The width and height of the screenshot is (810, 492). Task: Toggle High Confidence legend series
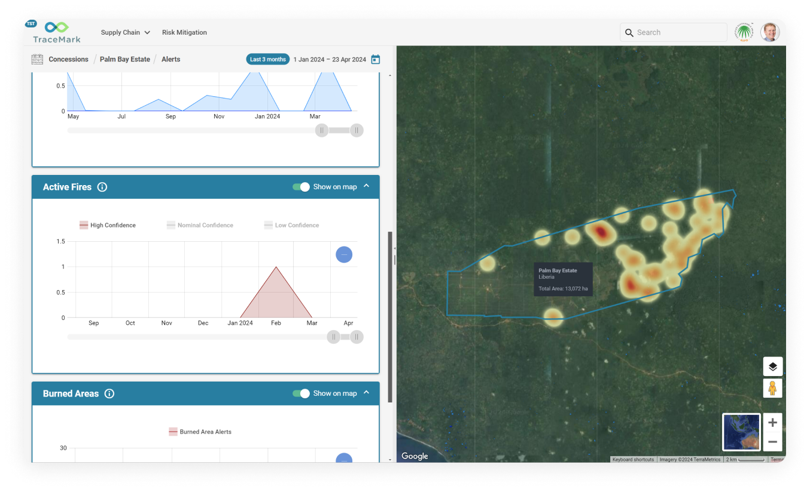(108, 225)
